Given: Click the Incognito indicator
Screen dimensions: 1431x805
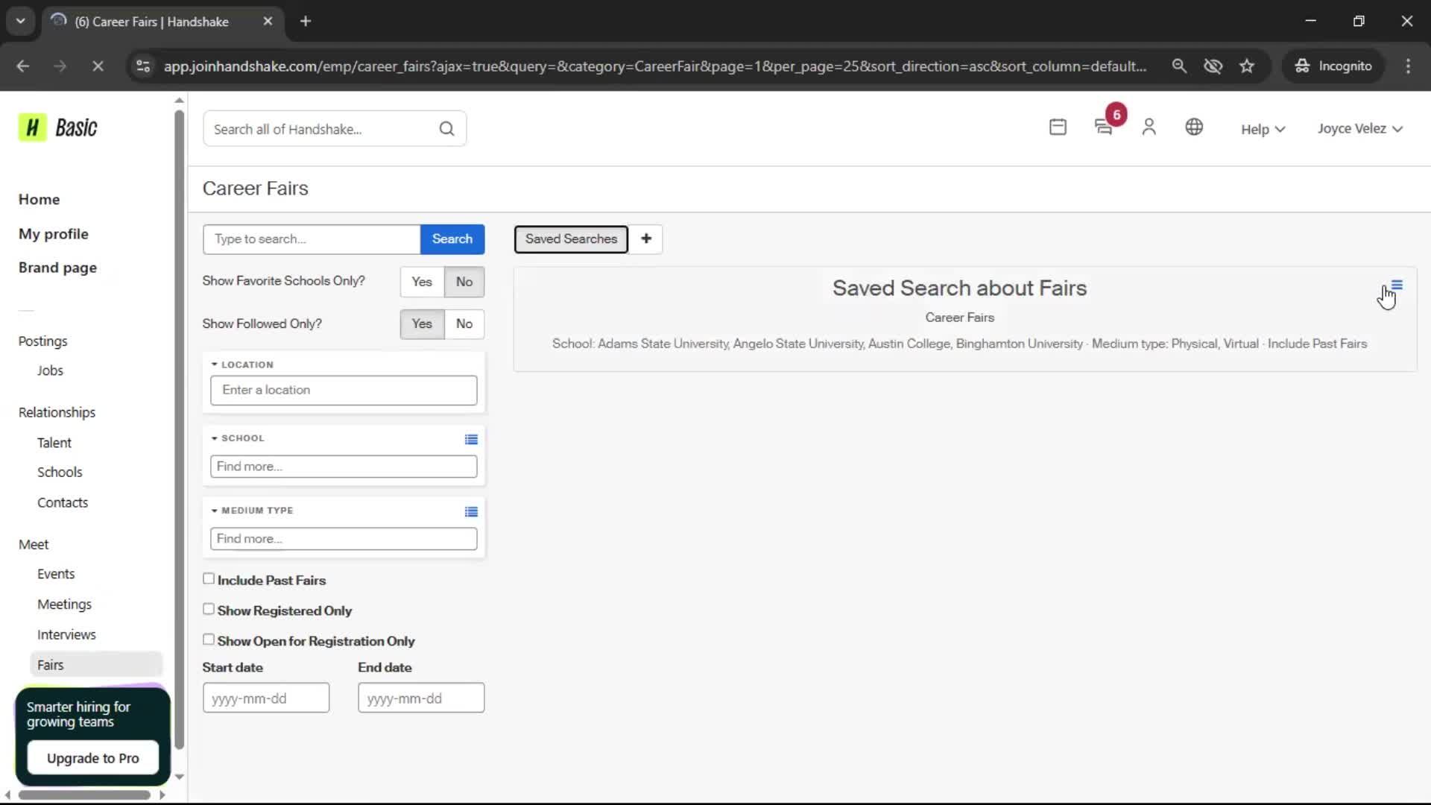Looking at the screenshot, I should [1333, 66].
